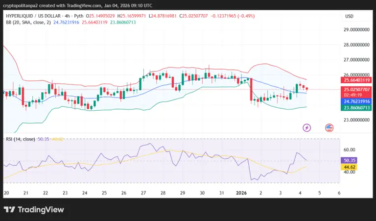This screenshot has width=376, height=221.
Task: Click date 27 on the time axis
Action: 143,193
